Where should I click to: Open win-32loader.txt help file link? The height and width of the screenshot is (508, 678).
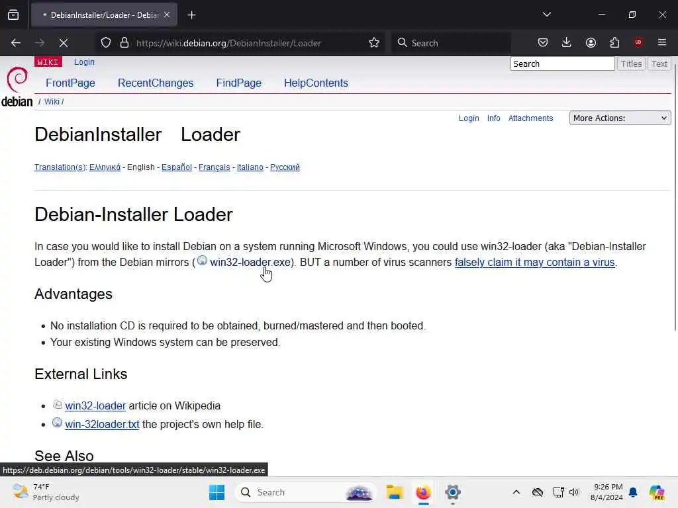click(102, 424)
